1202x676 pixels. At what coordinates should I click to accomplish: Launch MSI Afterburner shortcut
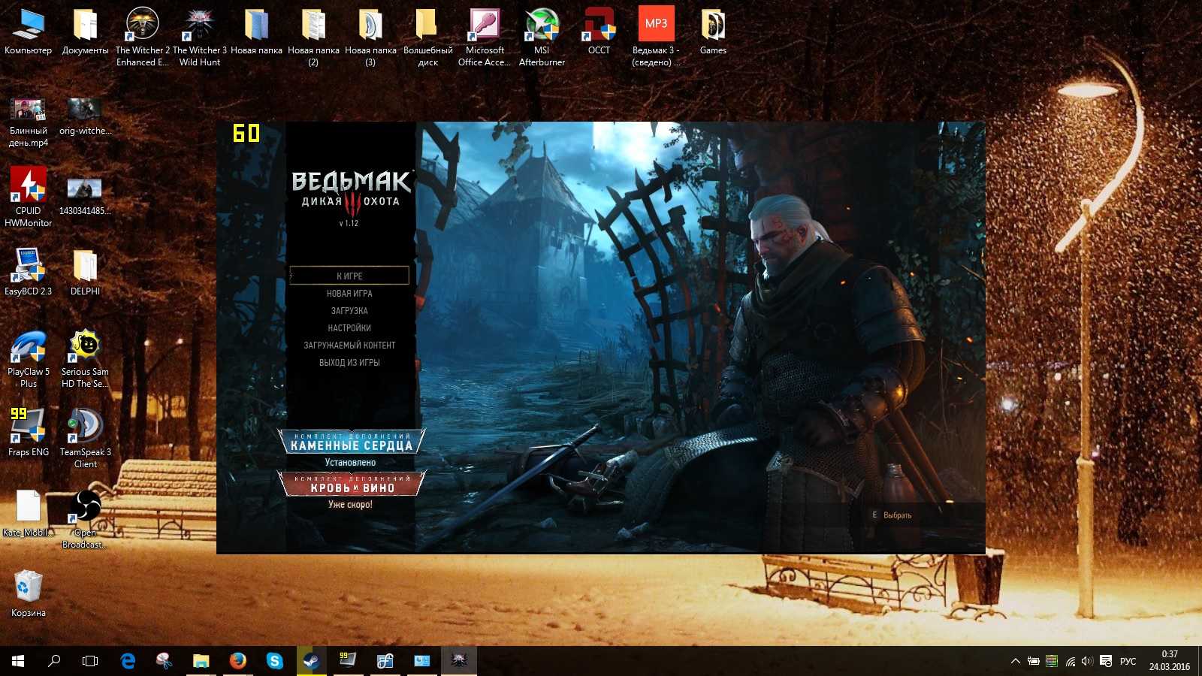542,37
